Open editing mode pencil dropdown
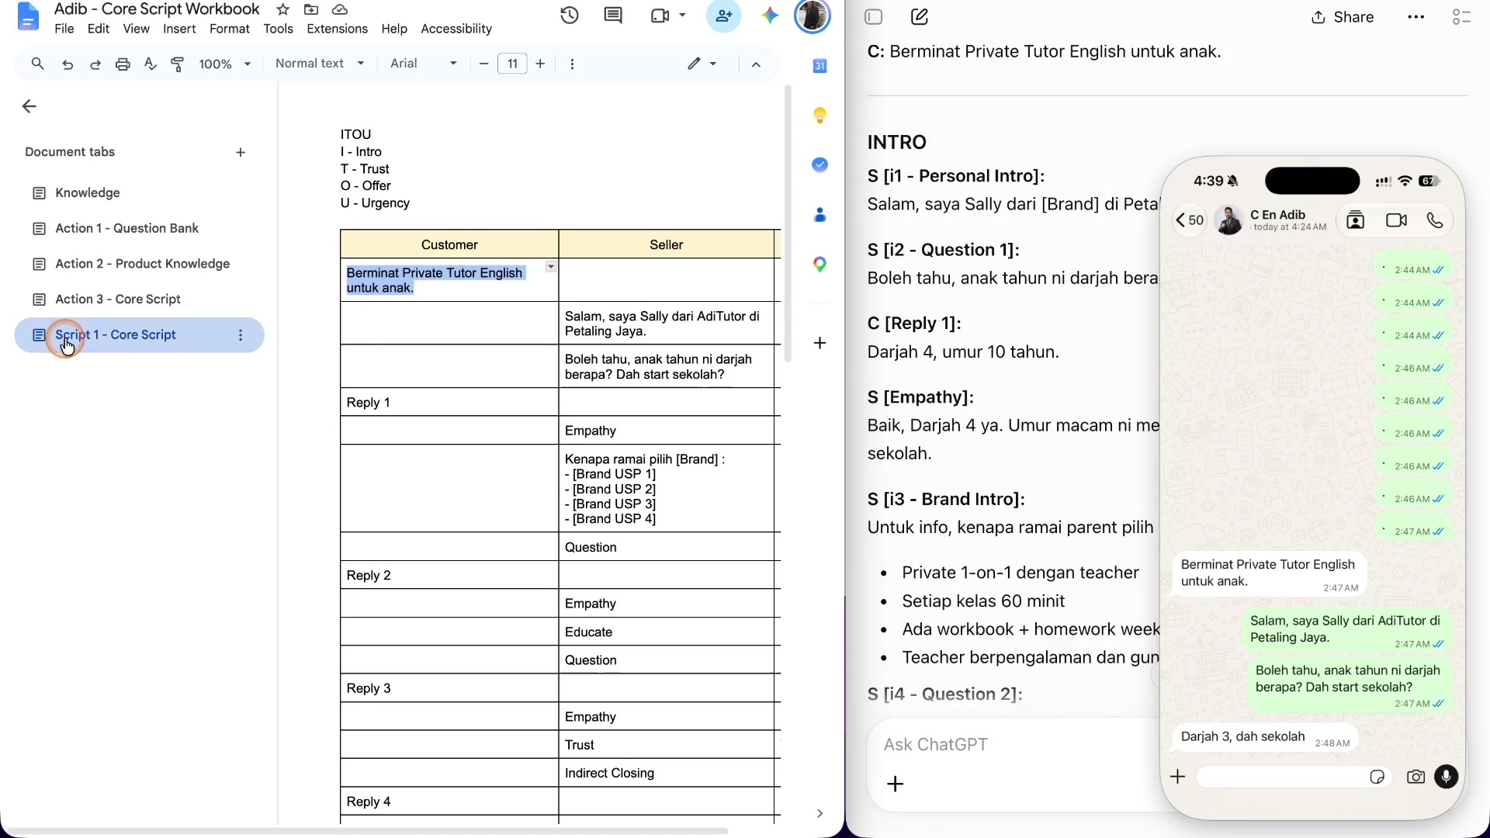The width and height of the screenshot is (1490, 838). click(x=702, y=64)
